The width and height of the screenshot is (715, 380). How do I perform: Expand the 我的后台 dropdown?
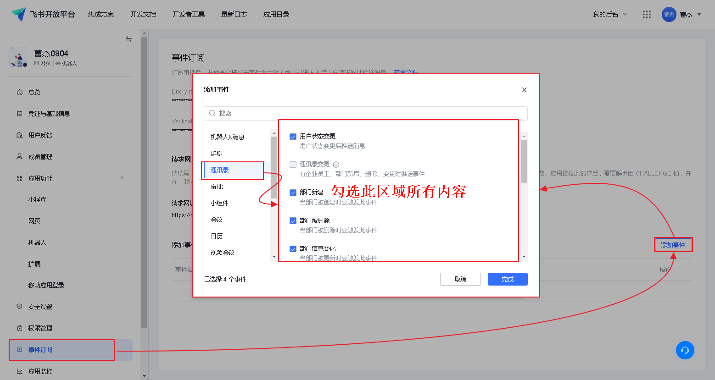609,15
